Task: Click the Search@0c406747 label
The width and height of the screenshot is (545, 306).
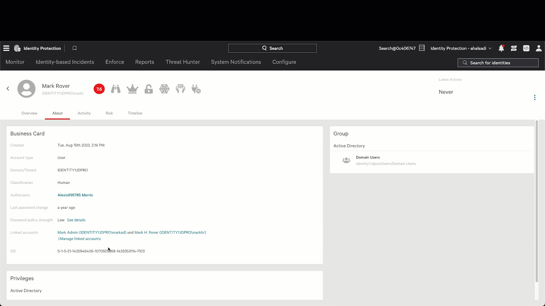Action: [397, 48]
